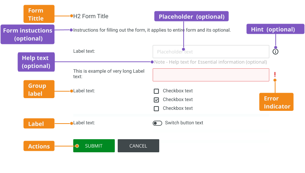Click the orange Error Indicator annotation tag
Viewport: 305px width, 173px height.
point(276,102)
